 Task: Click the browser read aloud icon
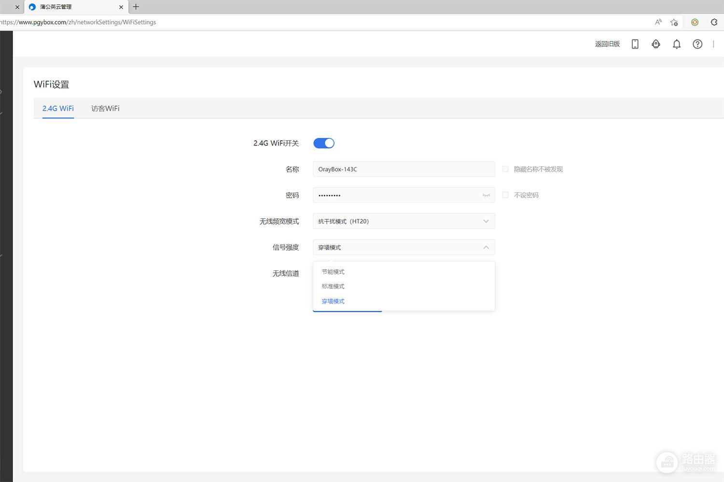(x=658, y=22)
